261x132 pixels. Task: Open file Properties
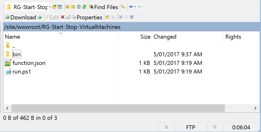[87, 17]
